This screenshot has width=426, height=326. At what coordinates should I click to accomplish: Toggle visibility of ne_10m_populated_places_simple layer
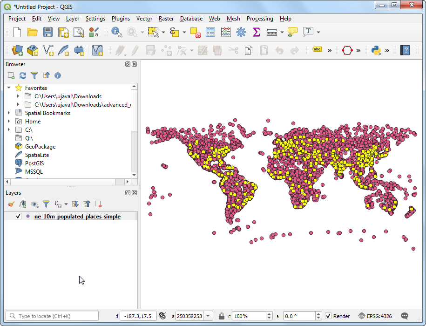tap(18, 217)
